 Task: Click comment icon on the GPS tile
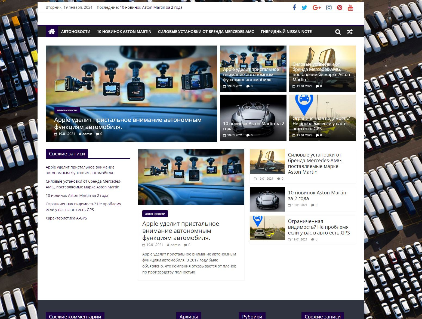point(317,135)
